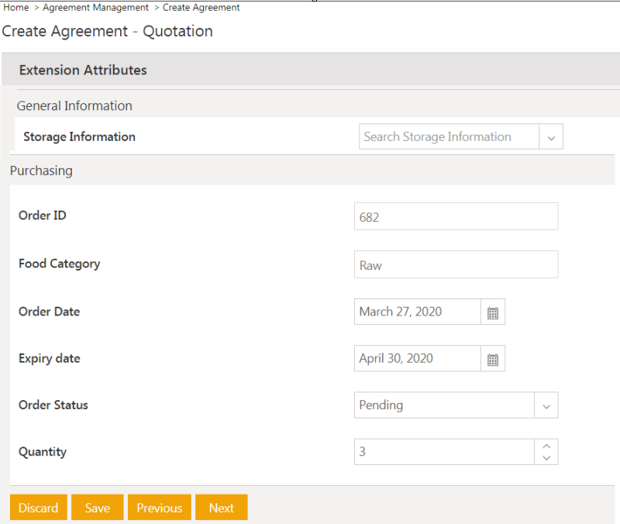Navigate to Agreement Management breadcrumb
Image resolution: width=620 pixels, height=524 pixels.
(95, 8)
